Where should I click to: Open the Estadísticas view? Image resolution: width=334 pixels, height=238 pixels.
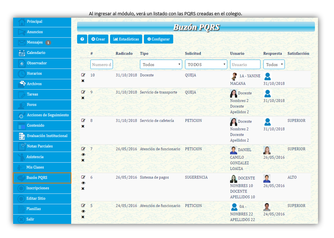pos(126,39)
